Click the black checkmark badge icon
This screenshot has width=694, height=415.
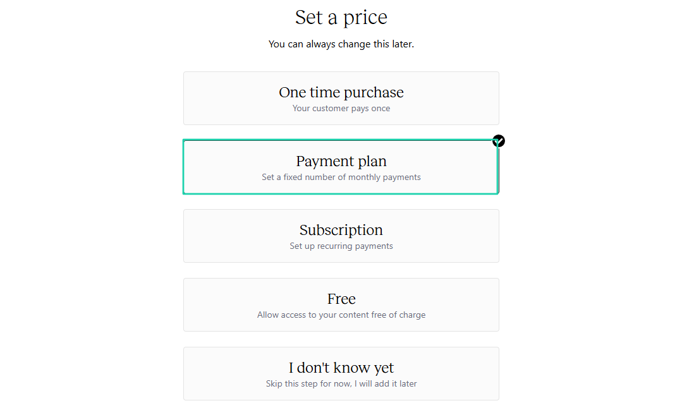tap(498, 141)
